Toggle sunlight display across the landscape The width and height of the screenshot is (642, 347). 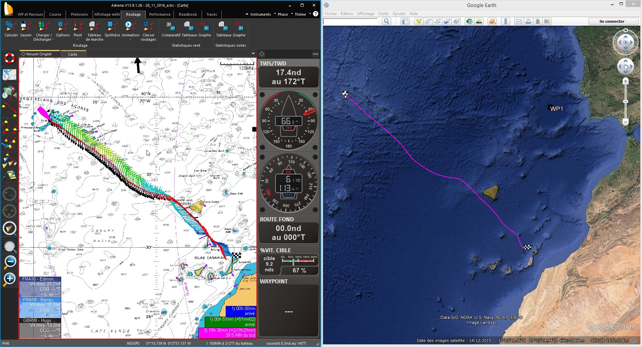tap(479, 21)
